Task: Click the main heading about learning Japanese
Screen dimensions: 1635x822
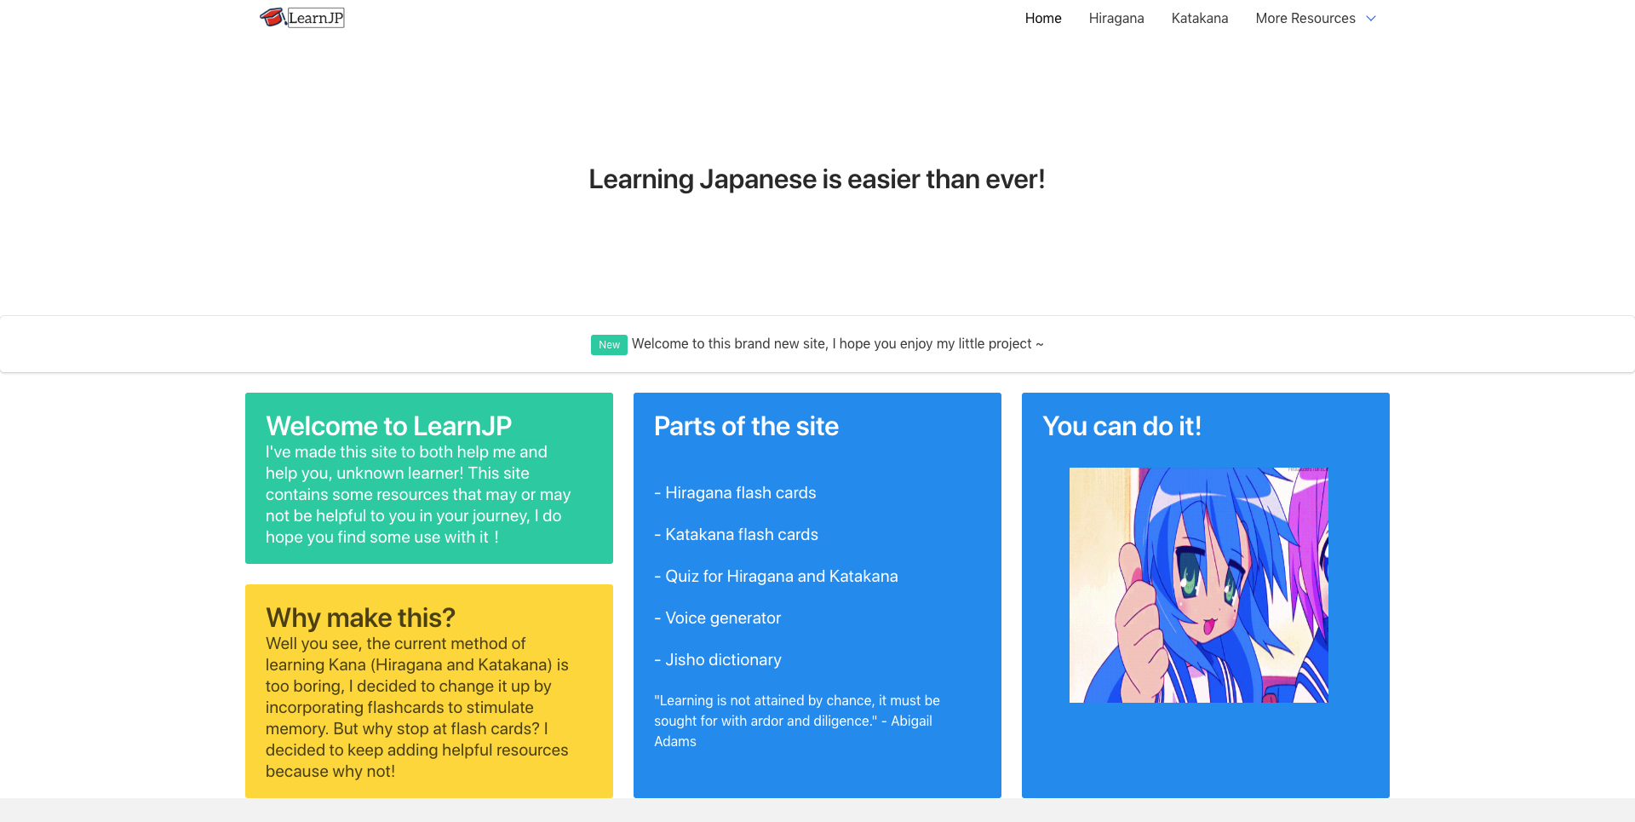Action: pyautogui.click(x=817, y=179)
